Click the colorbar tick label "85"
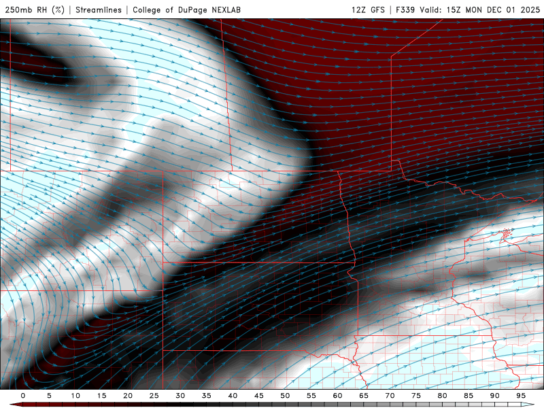544x408 pixels. [468, 396]
